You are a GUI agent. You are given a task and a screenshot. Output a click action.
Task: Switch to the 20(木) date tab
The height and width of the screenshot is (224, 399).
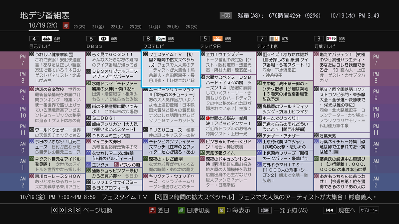(79, 27)
